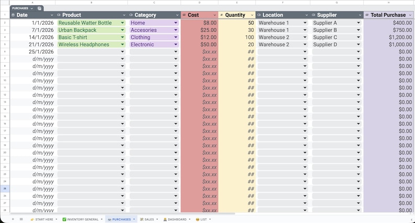415x223 pixels.
Task: Select the total purchase cell $400.00
Action: click(389, 23)
